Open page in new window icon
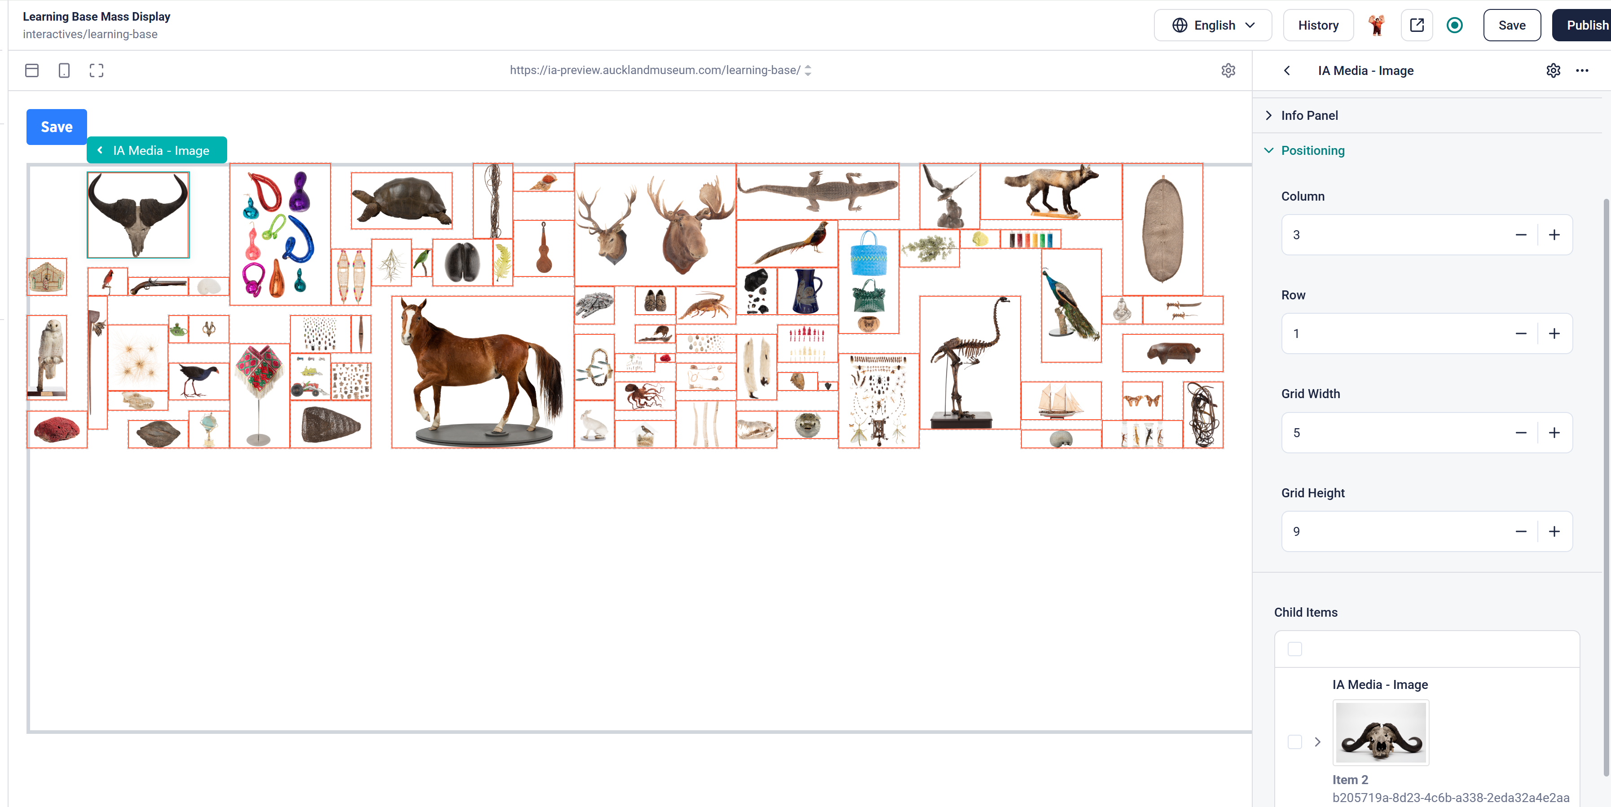The height and width of the screenshot is (807, 1611). coord(1417,25)
